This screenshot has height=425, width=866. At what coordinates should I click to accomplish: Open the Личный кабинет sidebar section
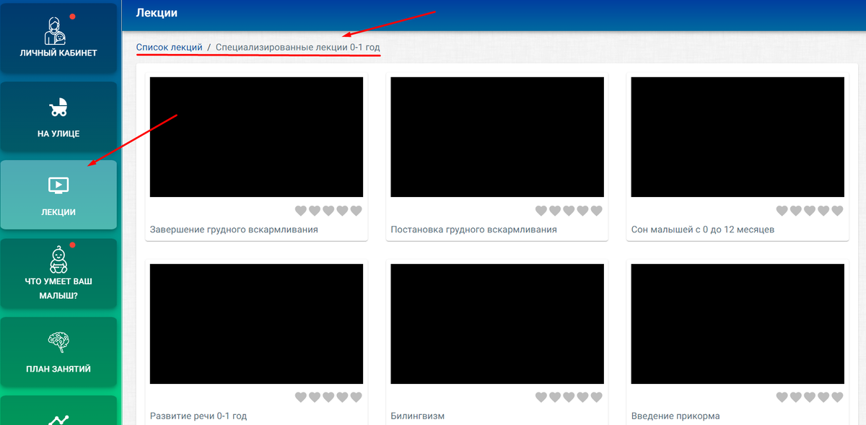[x=58, y=38]
